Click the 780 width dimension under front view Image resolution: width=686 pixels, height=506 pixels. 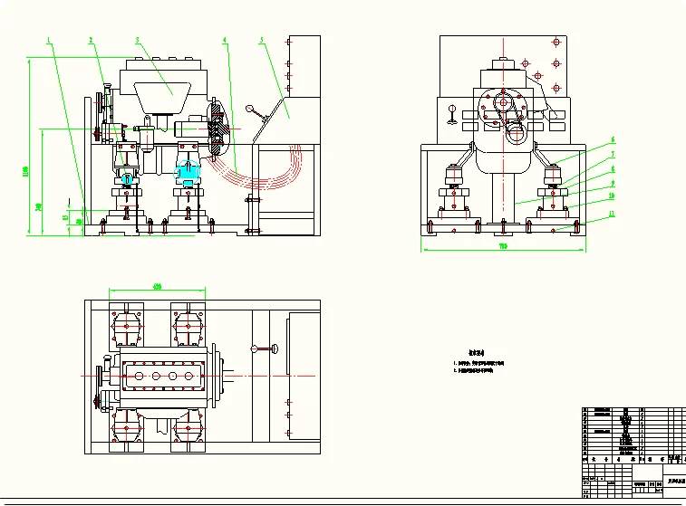point(503,246)
